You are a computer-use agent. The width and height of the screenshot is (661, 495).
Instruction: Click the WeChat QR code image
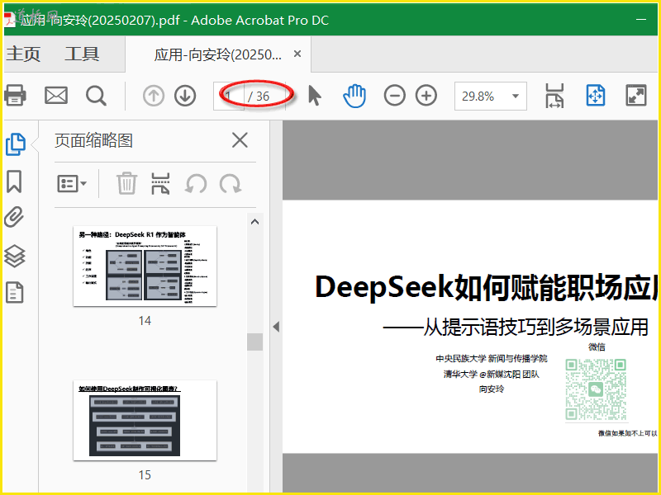[x=596, y=389]
